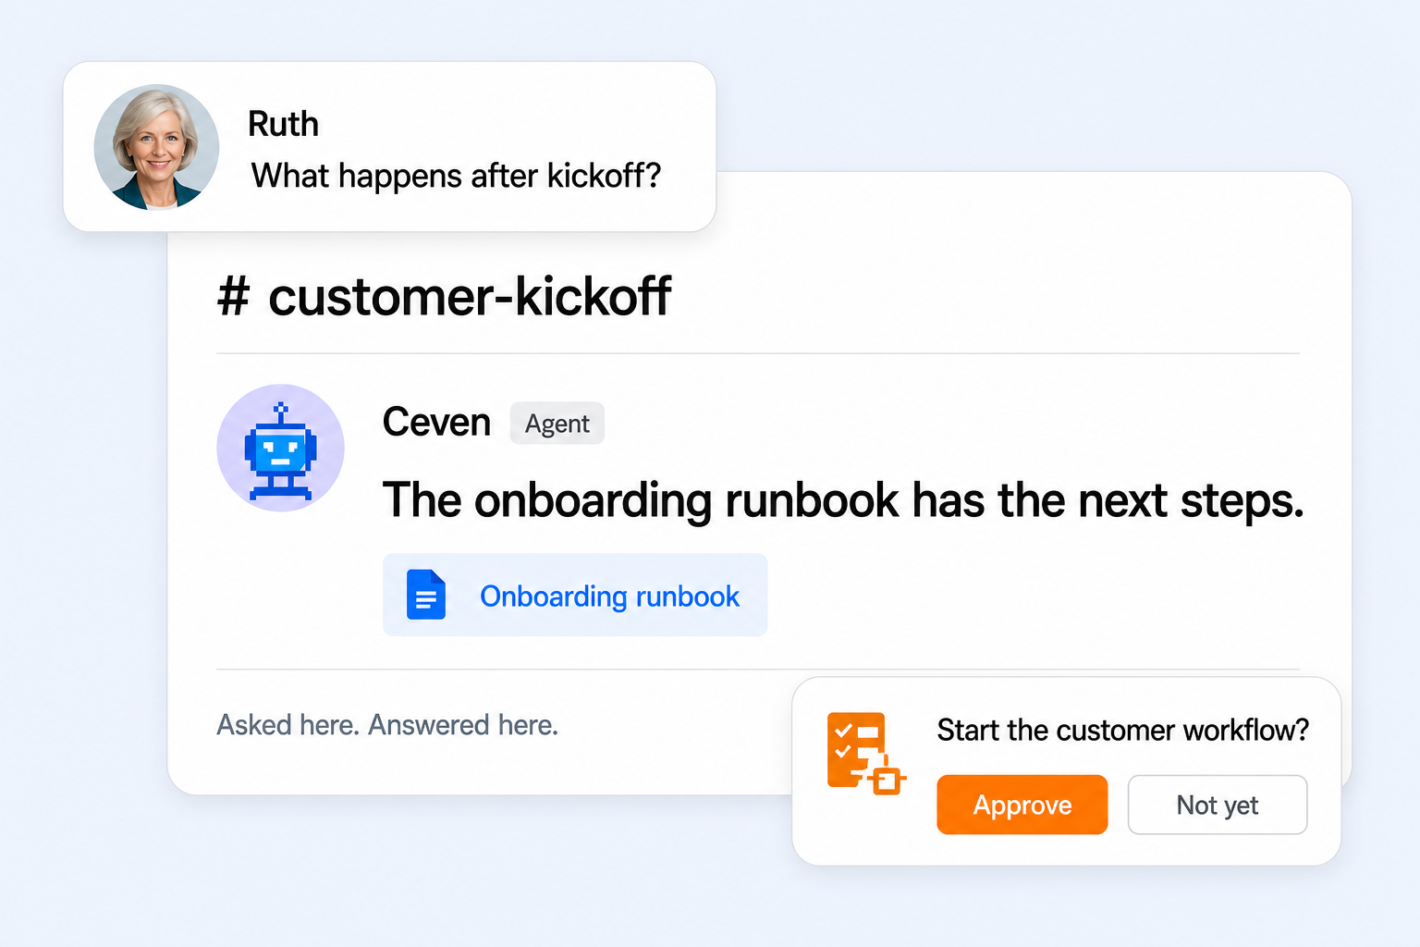Click Ruth's question What happens after kickoff
This screenshot has height=947, width=1420.
click(457, 176)
